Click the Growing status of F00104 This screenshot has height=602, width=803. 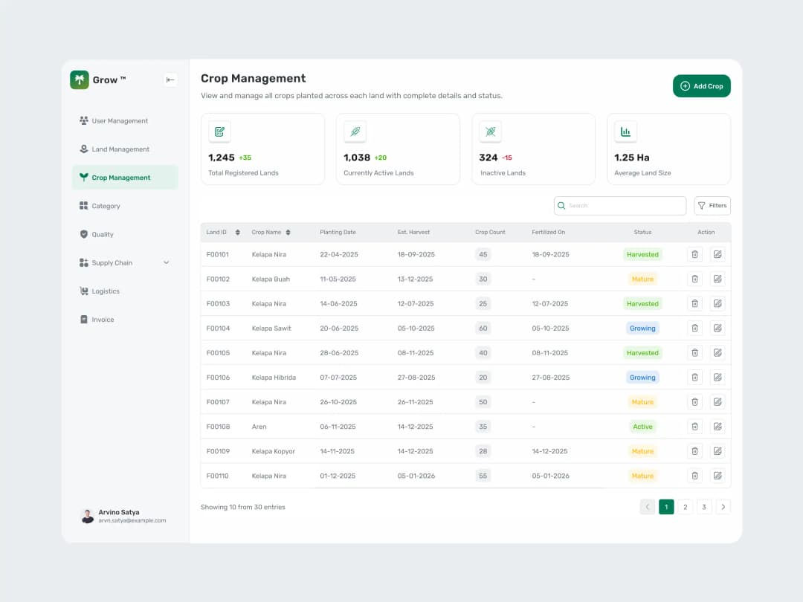pos(642,328)
